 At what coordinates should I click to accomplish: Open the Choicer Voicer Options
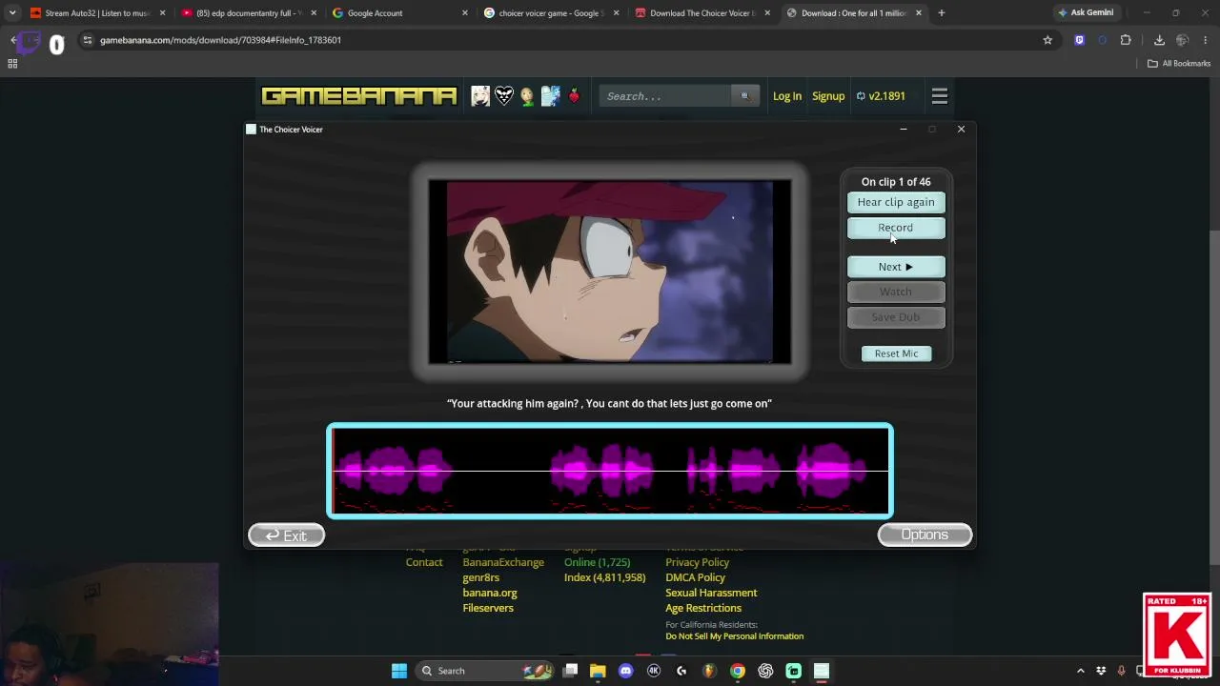click(x=925, y=535)
